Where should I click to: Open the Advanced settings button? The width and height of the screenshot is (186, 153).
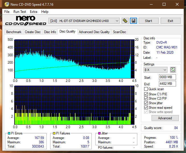tap(165, 118)
